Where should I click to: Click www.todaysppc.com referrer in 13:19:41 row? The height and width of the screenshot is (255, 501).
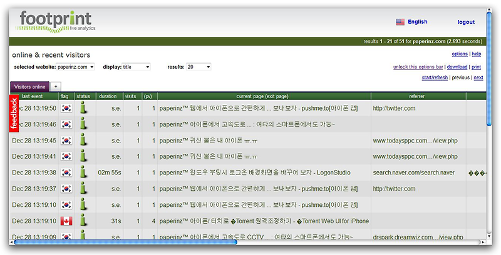click(x=415, y=156)
